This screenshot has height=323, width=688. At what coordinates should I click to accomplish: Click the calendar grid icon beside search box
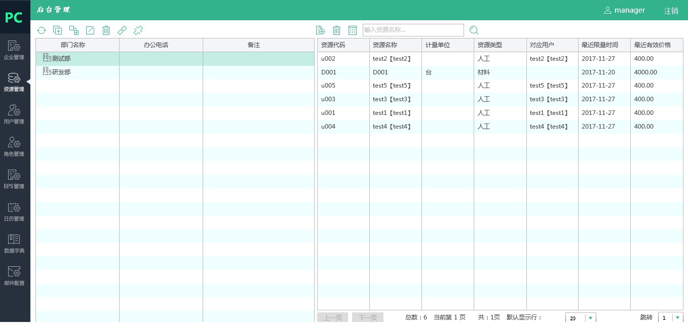tap(353, 30)
